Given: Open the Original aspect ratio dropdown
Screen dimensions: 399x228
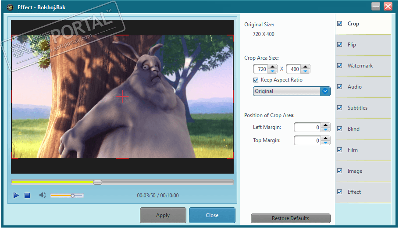Looking at the screenshot, I should (x=292, y=91).
